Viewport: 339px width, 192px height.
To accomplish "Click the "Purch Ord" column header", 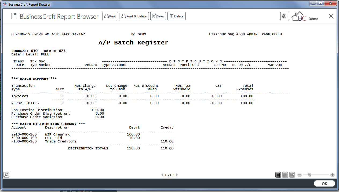I will pyautogui.click(x=189, y=65).
